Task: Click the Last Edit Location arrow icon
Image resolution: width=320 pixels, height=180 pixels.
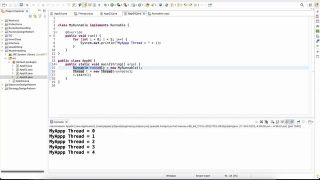Action: point(185,5)
